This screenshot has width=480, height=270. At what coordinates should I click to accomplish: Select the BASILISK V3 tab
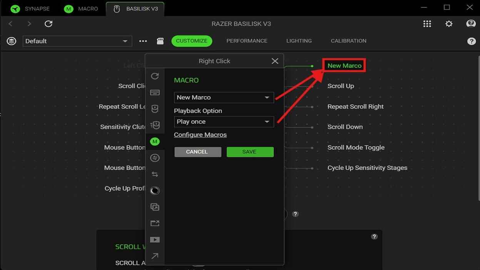pos(135,8)
